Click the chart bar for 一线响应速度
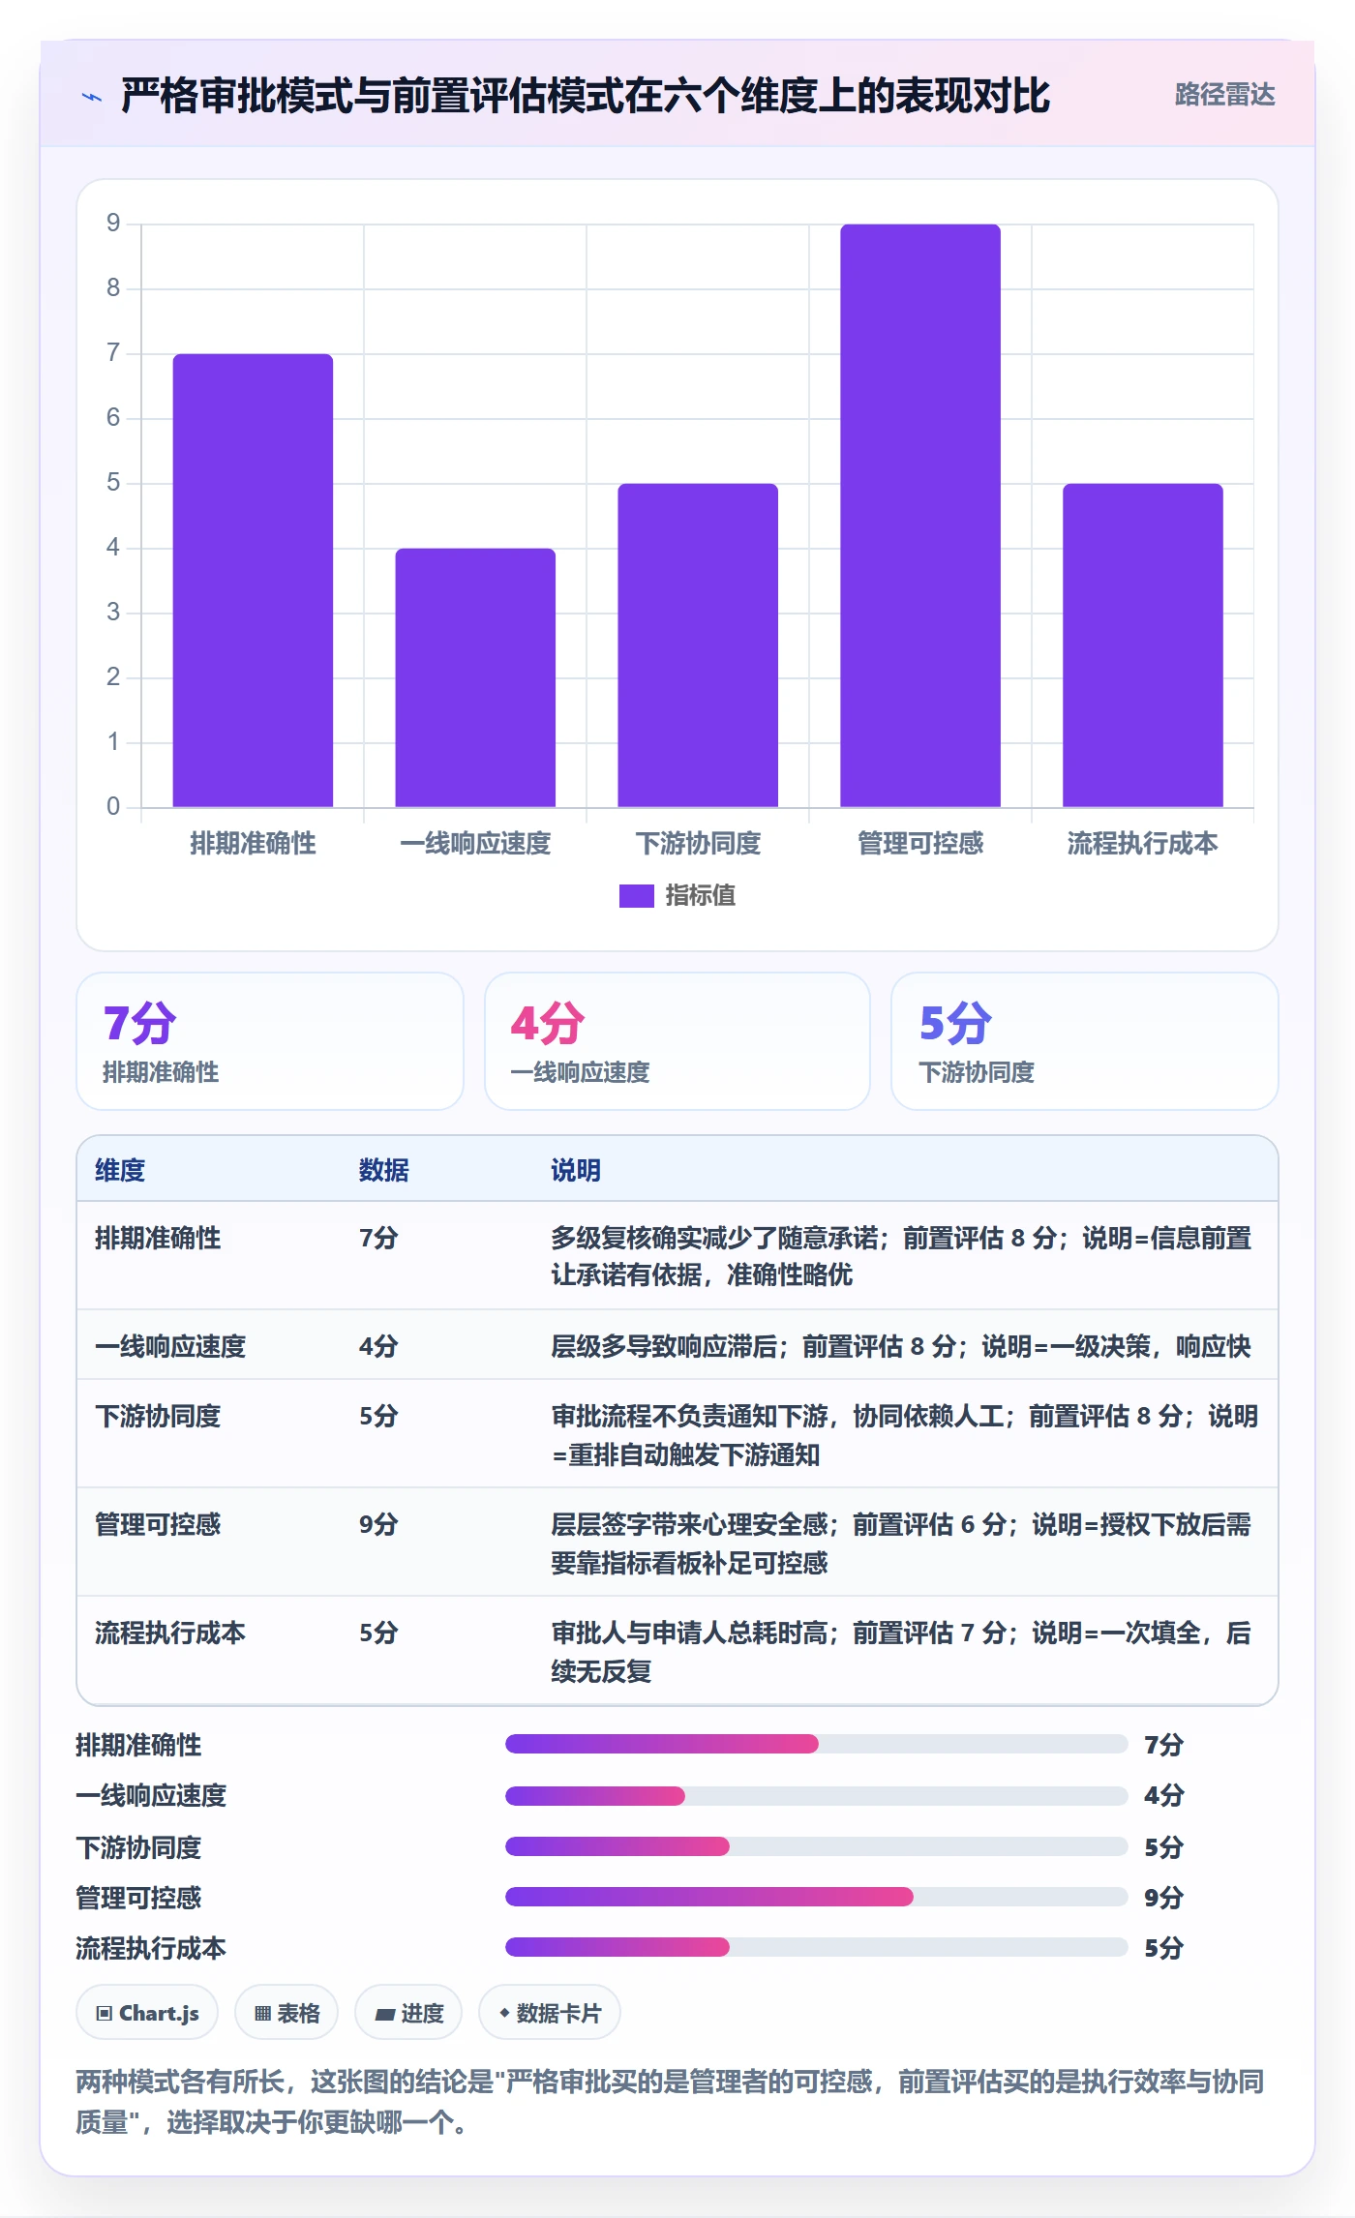The width and height of the screenshot is (1355, 2218). (475, 677)
